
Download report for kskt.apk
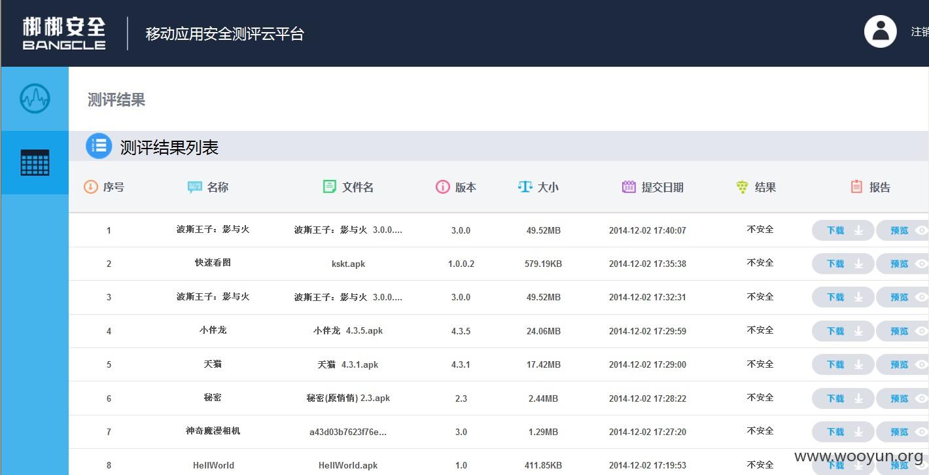(x=843, y=264)
